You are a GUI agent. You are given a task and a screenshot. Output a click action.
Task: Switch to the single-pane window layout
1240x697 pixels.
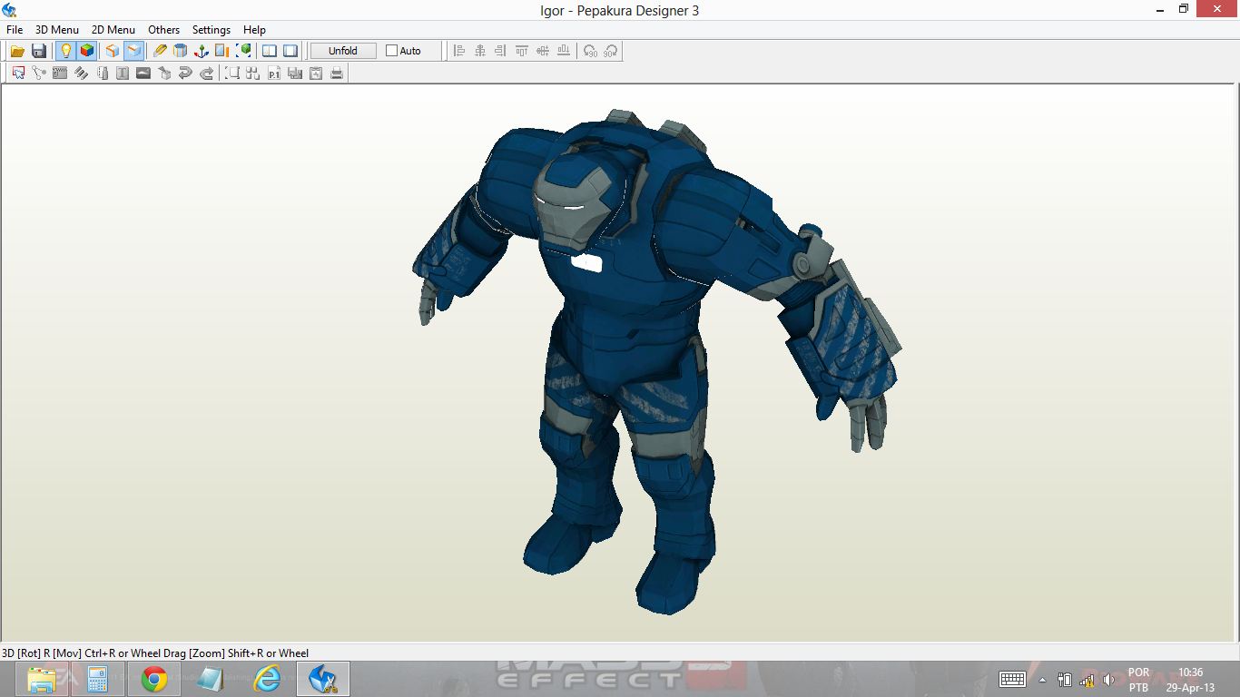(x=290, y=51)
